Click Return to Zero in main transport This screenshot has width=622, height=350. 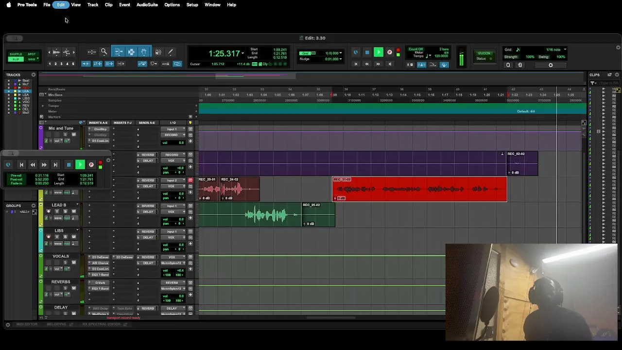[x=356, y=64]
